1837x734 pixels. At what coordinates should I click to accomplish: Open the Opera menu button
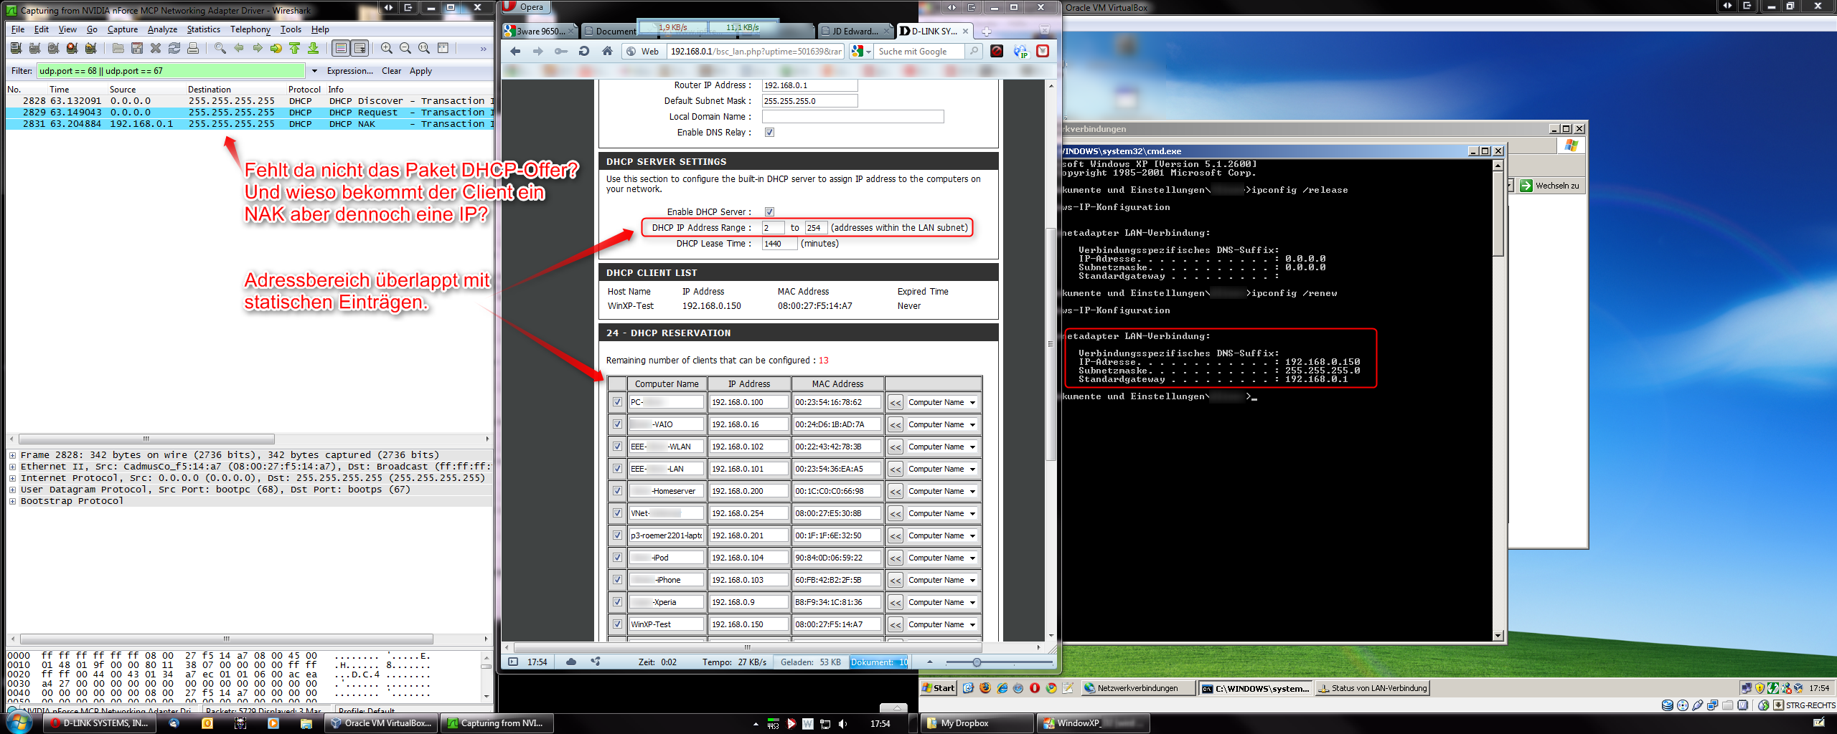point(525,7)
